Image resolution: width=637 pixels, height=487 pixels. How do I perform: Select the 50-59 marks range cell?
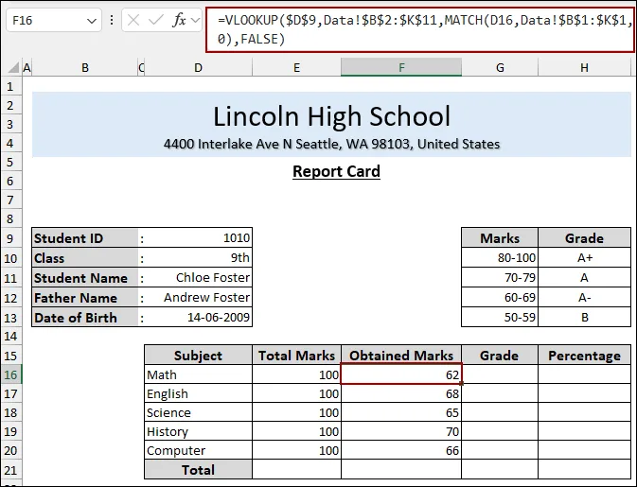point(500,318)
